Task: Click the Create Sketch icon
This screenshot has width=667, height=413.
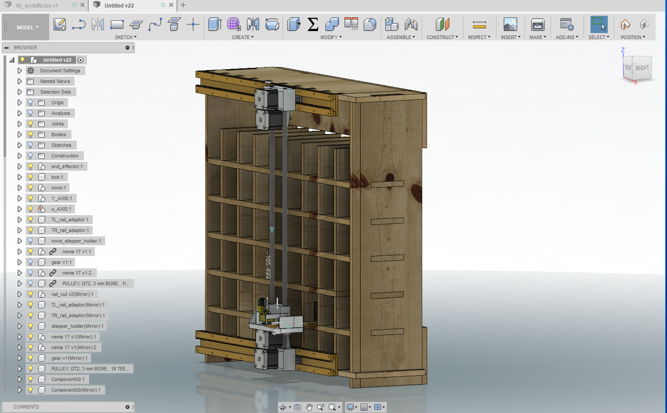Action: click(59, 24)
